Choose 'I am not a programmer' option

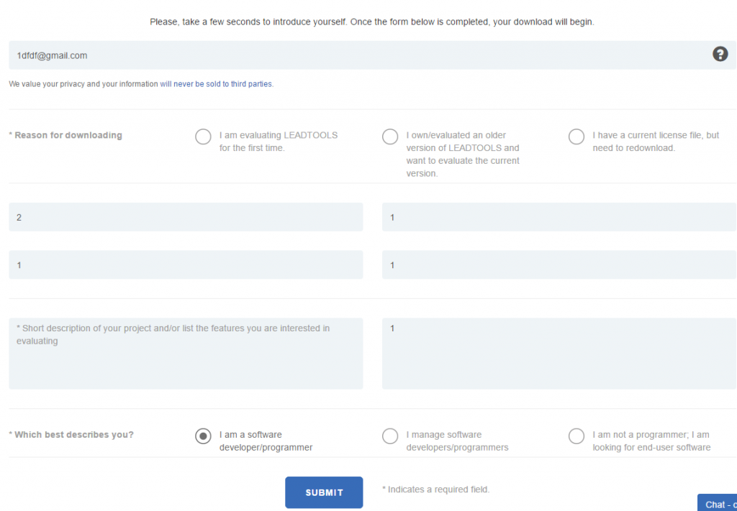click(x=577, y=436)
